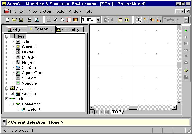The image size is (192, 134).
Task: Open the zoom percentage dropdown
Action: [x=98, y=20]
